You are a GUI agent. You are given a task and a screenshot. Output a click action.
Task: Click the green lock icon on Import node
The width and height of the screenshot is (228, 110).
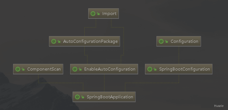click(98, 14)
